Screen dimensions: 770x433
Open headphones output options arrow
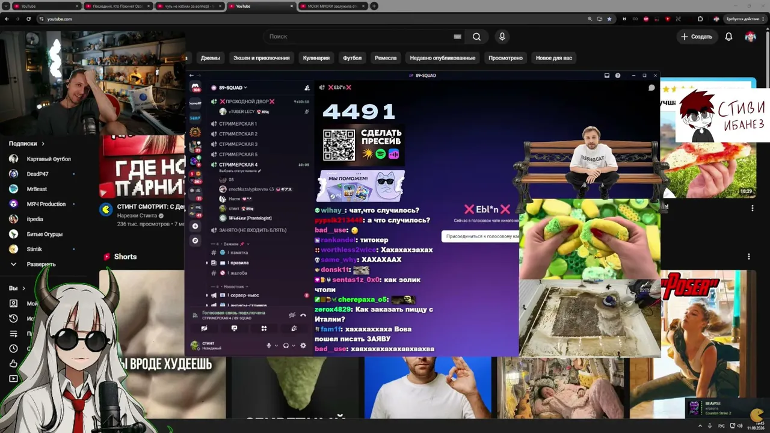click(293, 346)
